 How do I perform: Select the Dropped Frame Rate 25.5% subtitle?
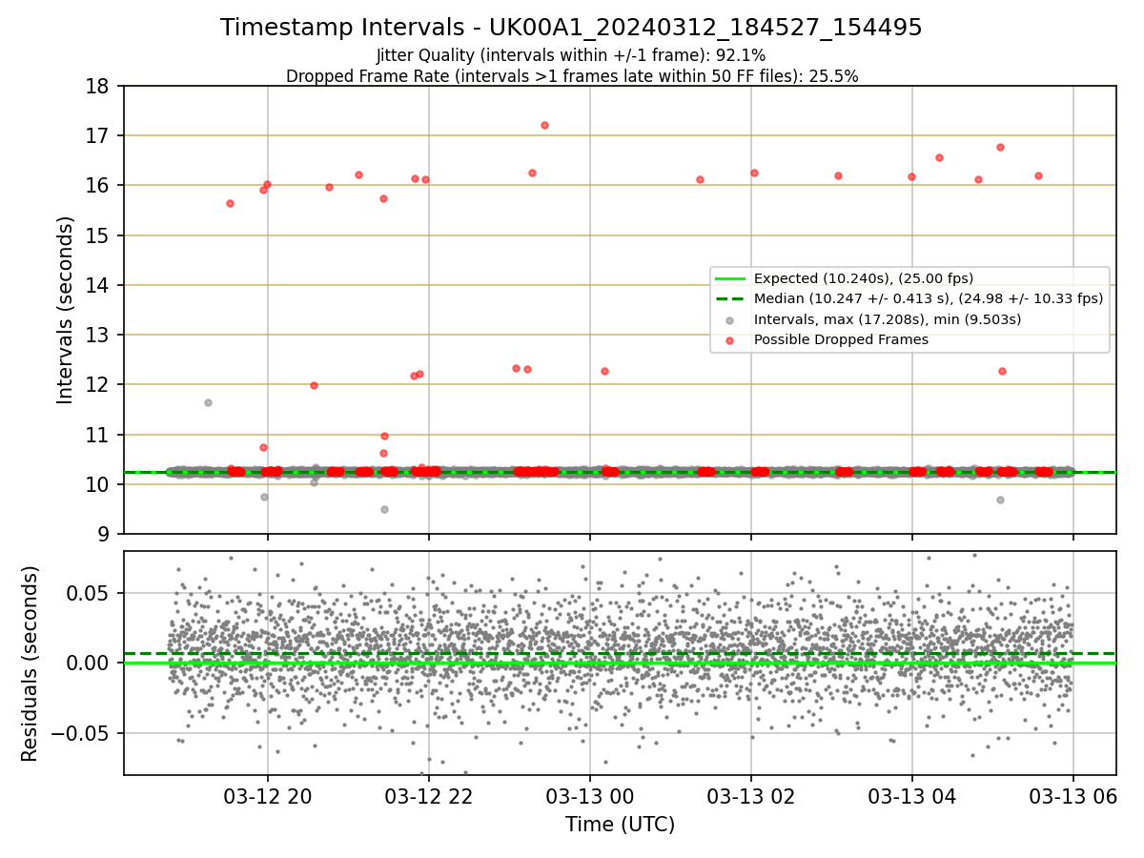pos(572,76)
